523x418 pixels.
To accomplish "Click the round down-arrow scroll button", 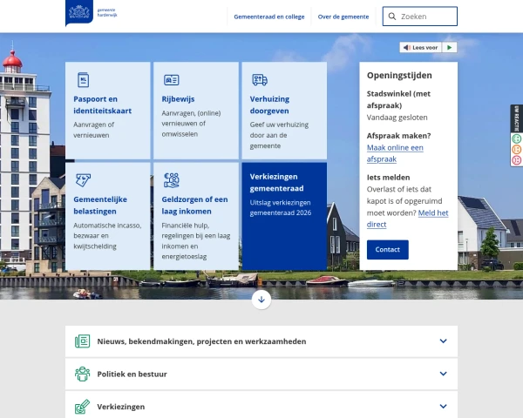I will coord(261,300).
